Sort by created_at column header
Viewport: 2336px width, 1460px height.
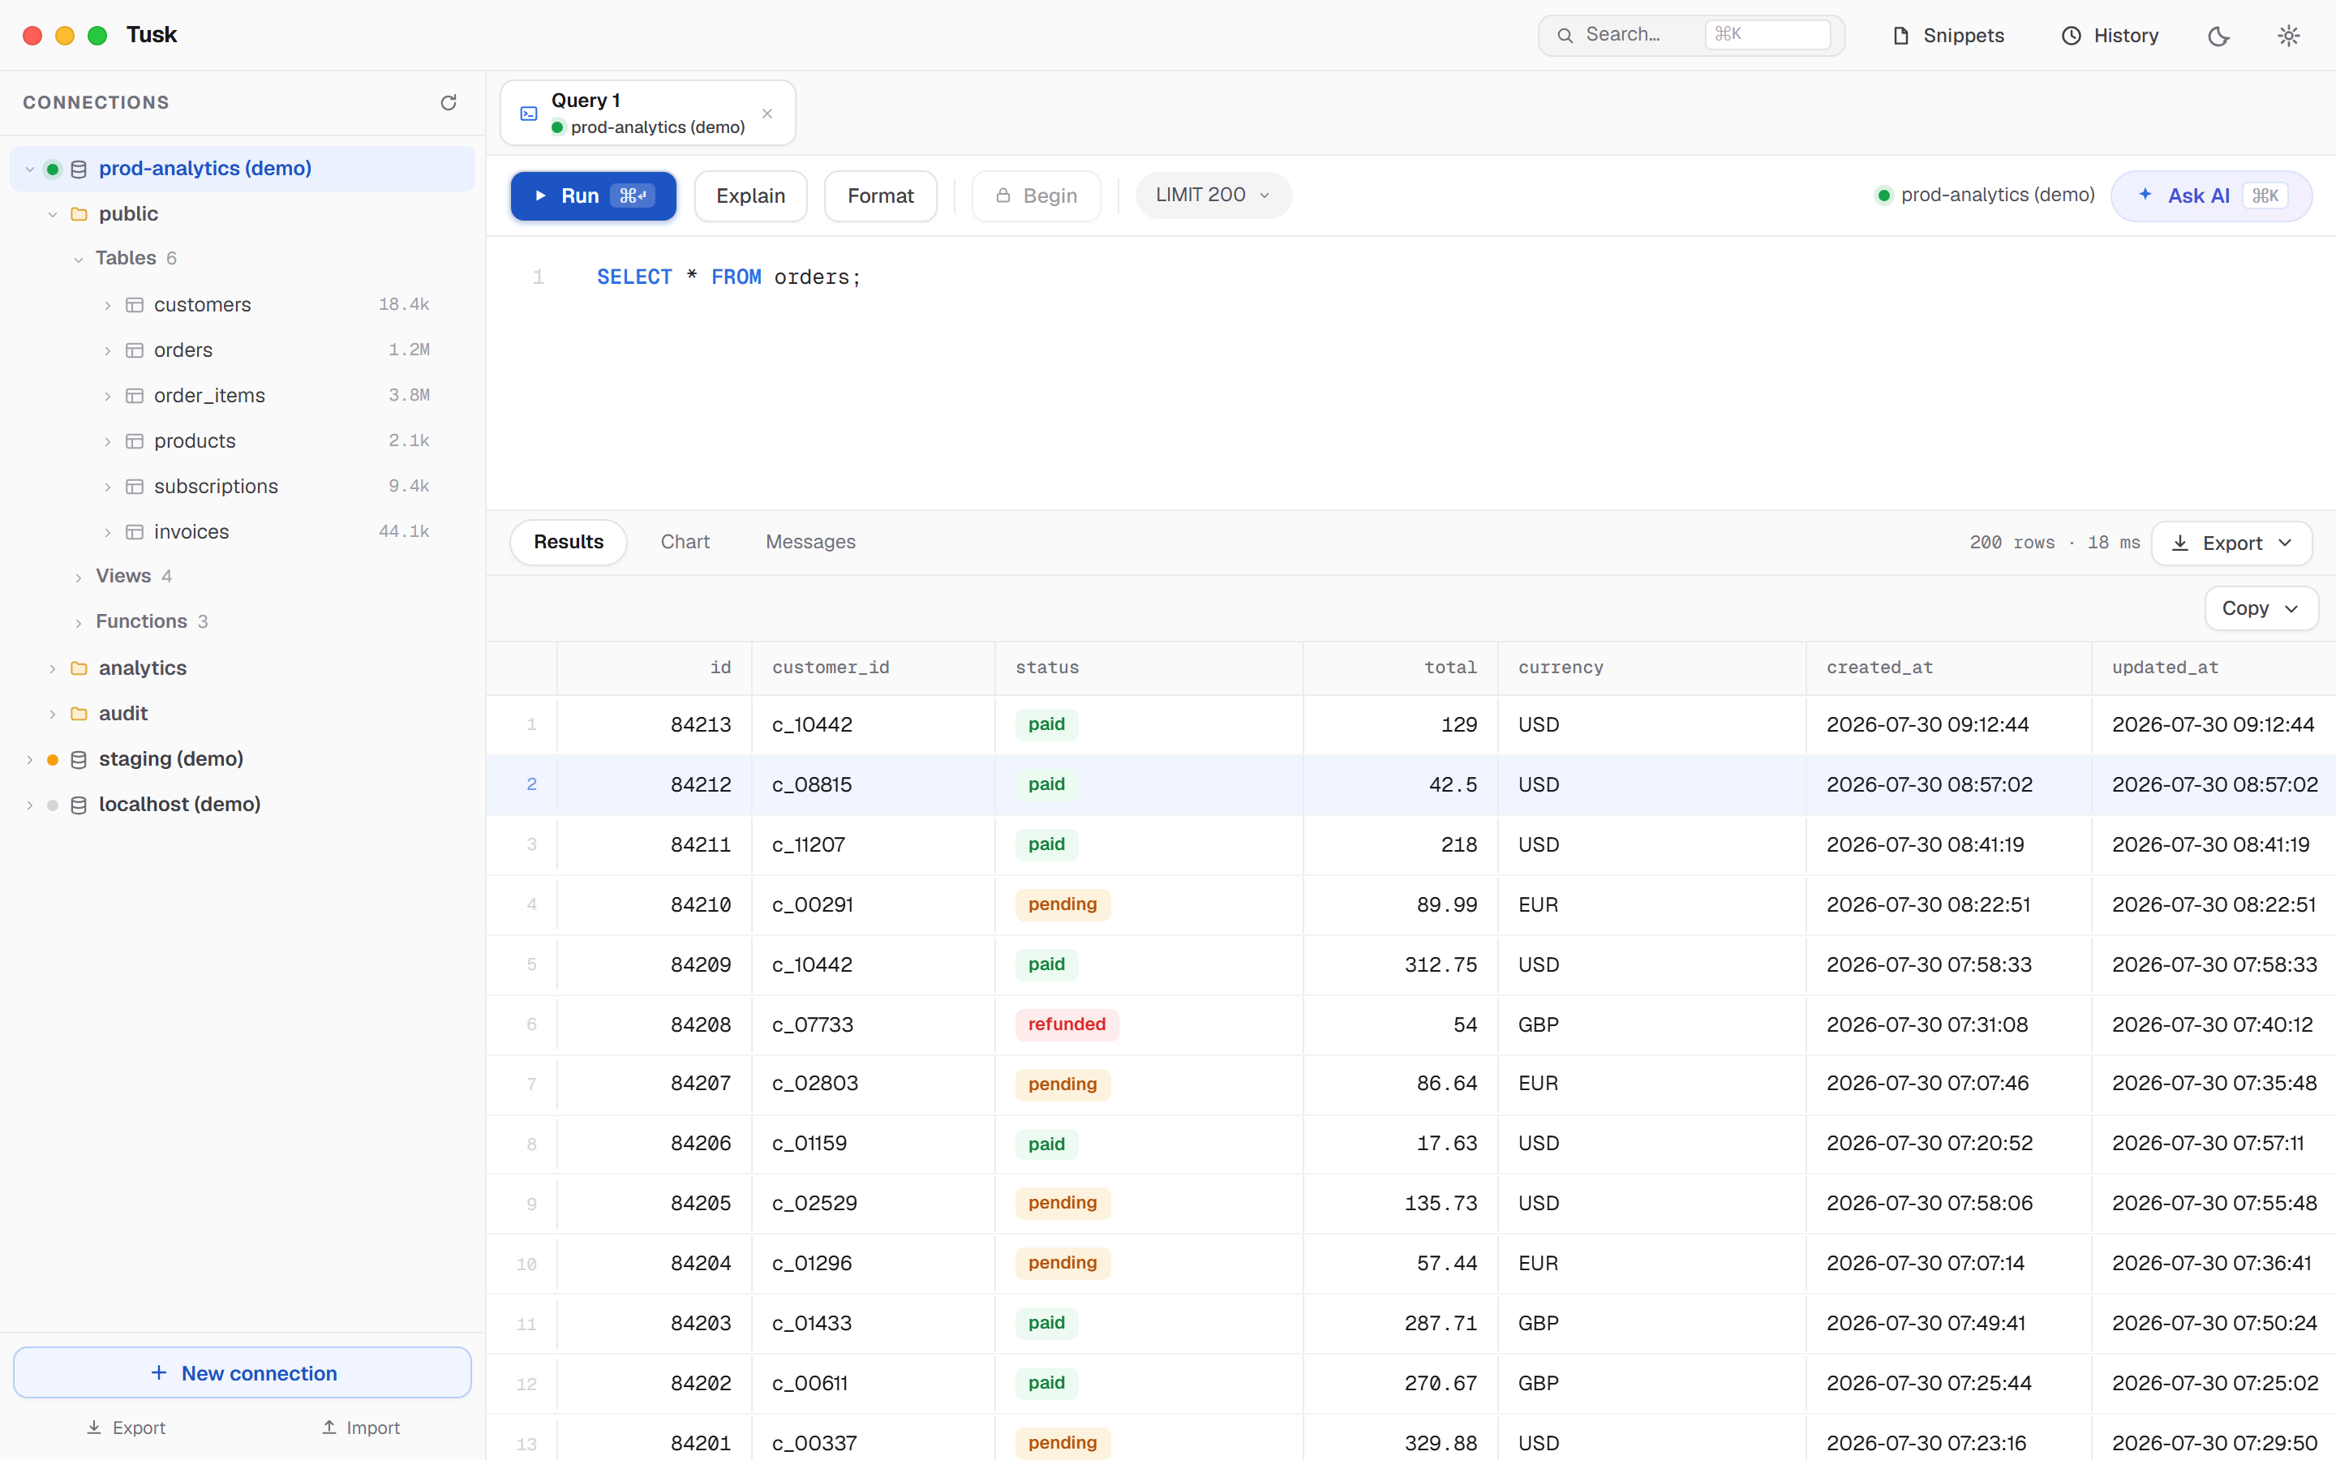[x=1949, y=668]
